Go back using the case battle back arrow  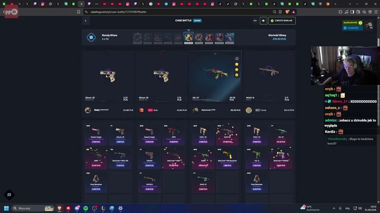85,21
